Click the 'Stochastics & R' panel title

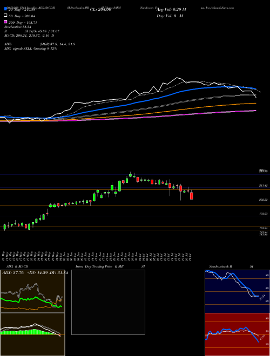[221, 266]
